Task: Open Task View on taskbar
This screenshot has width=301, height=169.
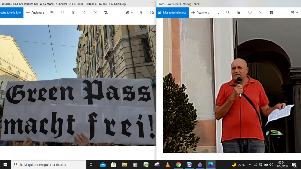Action: point(92,164)
